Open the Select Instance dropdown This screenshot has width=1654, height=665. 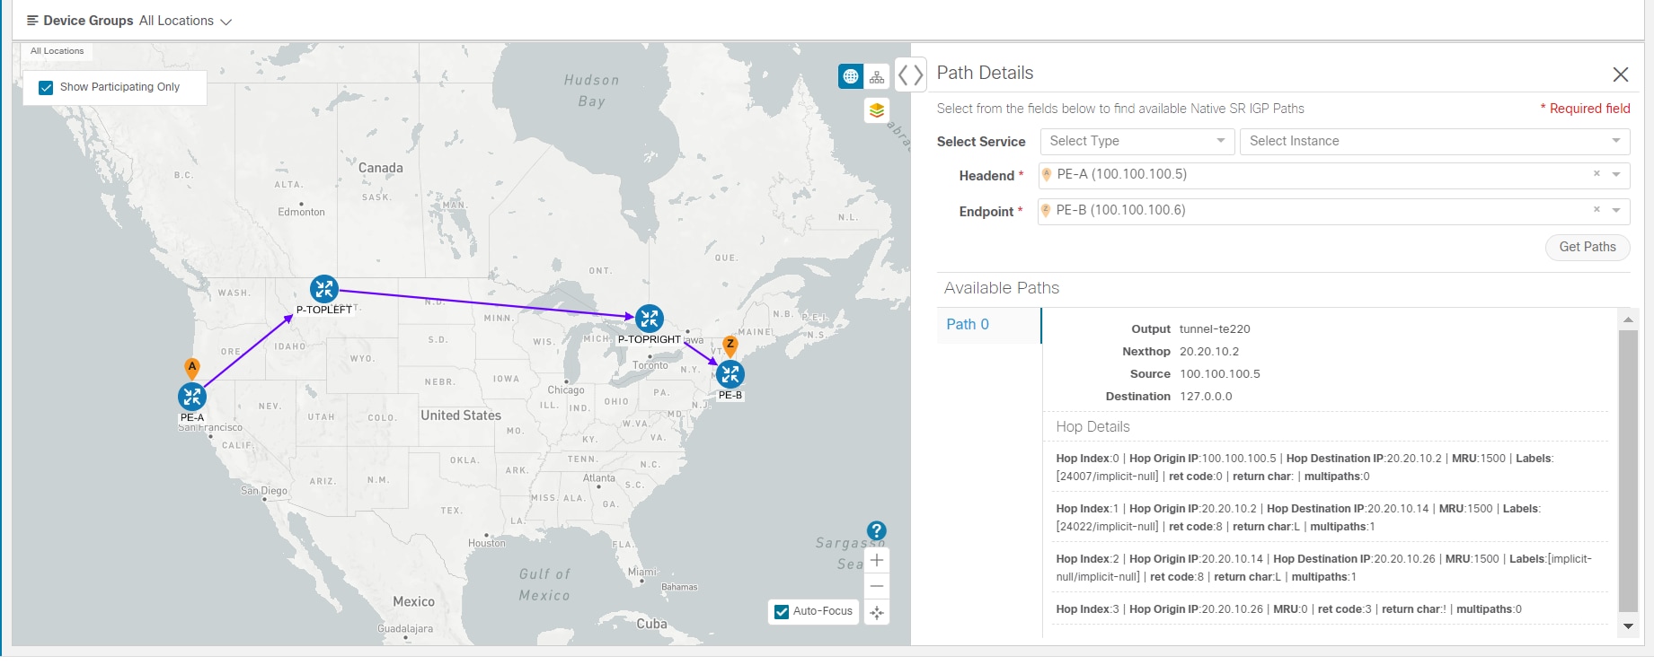tap(1434, 141)
